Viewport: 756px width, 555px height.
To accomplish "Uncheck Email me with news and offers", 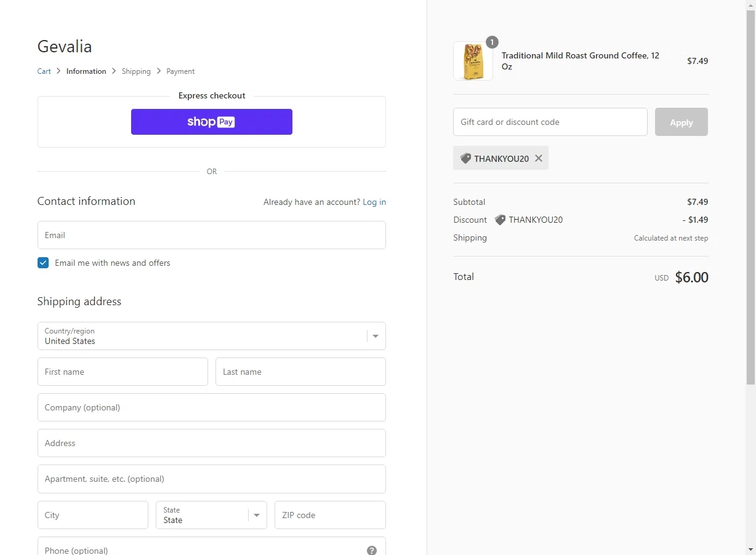I will point(43,263).
